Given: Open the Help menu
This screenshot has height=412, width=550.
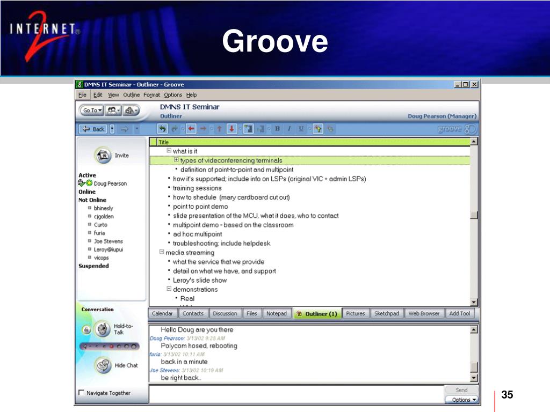Looking at the screenshot, I should tap(192, 95).
